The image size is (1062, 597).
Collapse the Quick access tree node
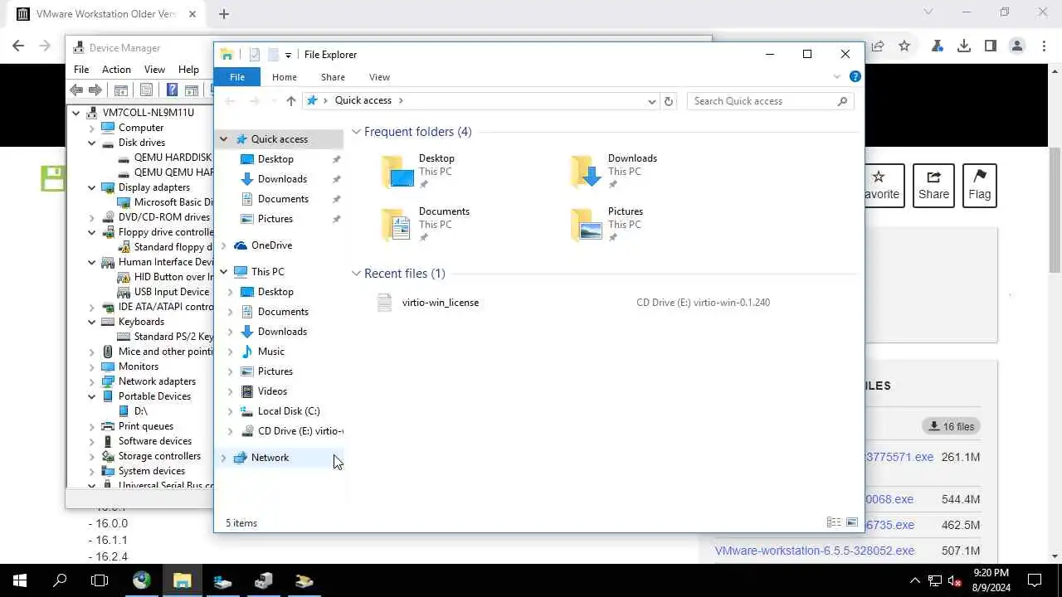223,139
